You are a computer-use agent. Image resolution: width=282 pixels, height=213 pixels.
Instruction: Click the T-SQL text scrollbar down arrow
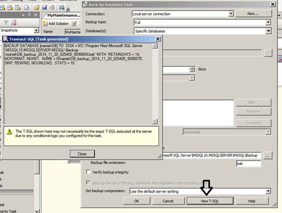coord(155,121)
